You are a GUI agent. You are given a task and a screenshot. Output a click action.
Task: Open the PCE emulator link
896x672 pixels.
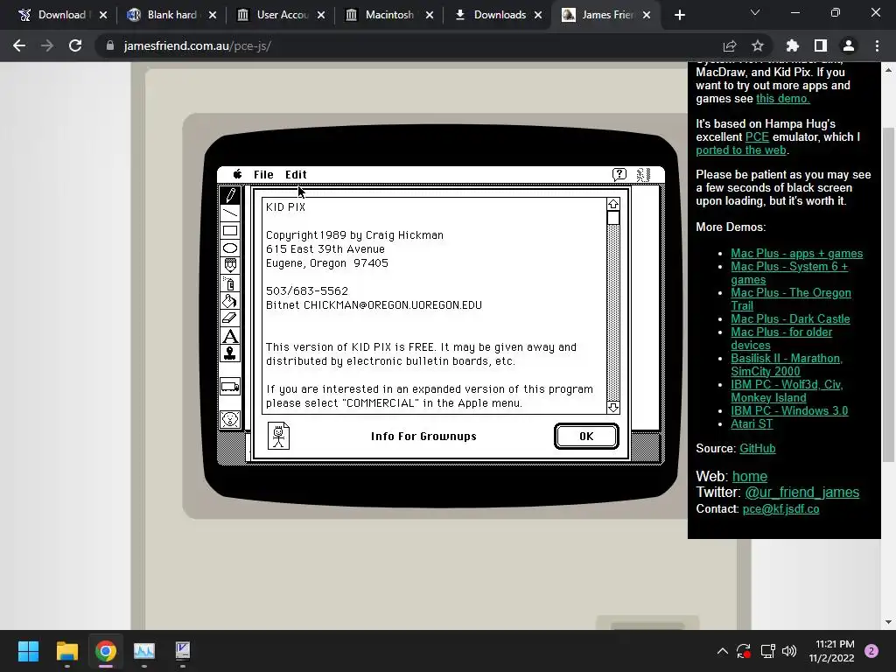[757, 137]
